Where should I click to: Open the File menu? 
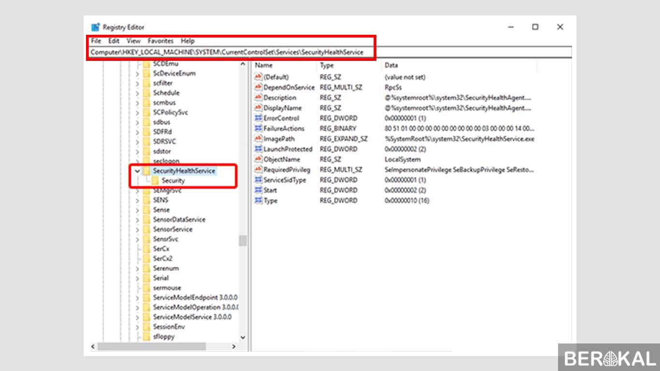tap(96, 41)
